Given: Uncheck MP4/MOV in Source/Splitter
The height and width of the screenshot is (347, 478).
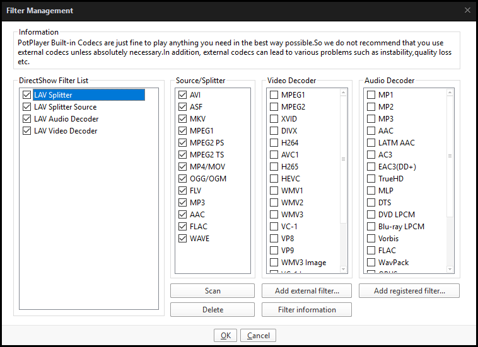Looking at the screenshot, I should click(x=183, y=167).
